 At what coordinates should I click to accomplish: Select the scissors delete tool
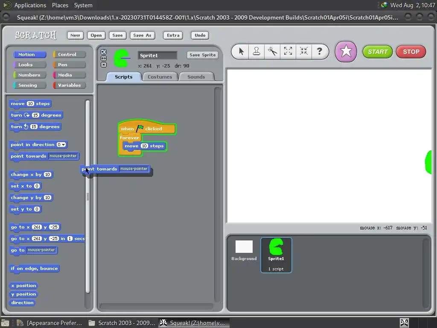(272, 51)
